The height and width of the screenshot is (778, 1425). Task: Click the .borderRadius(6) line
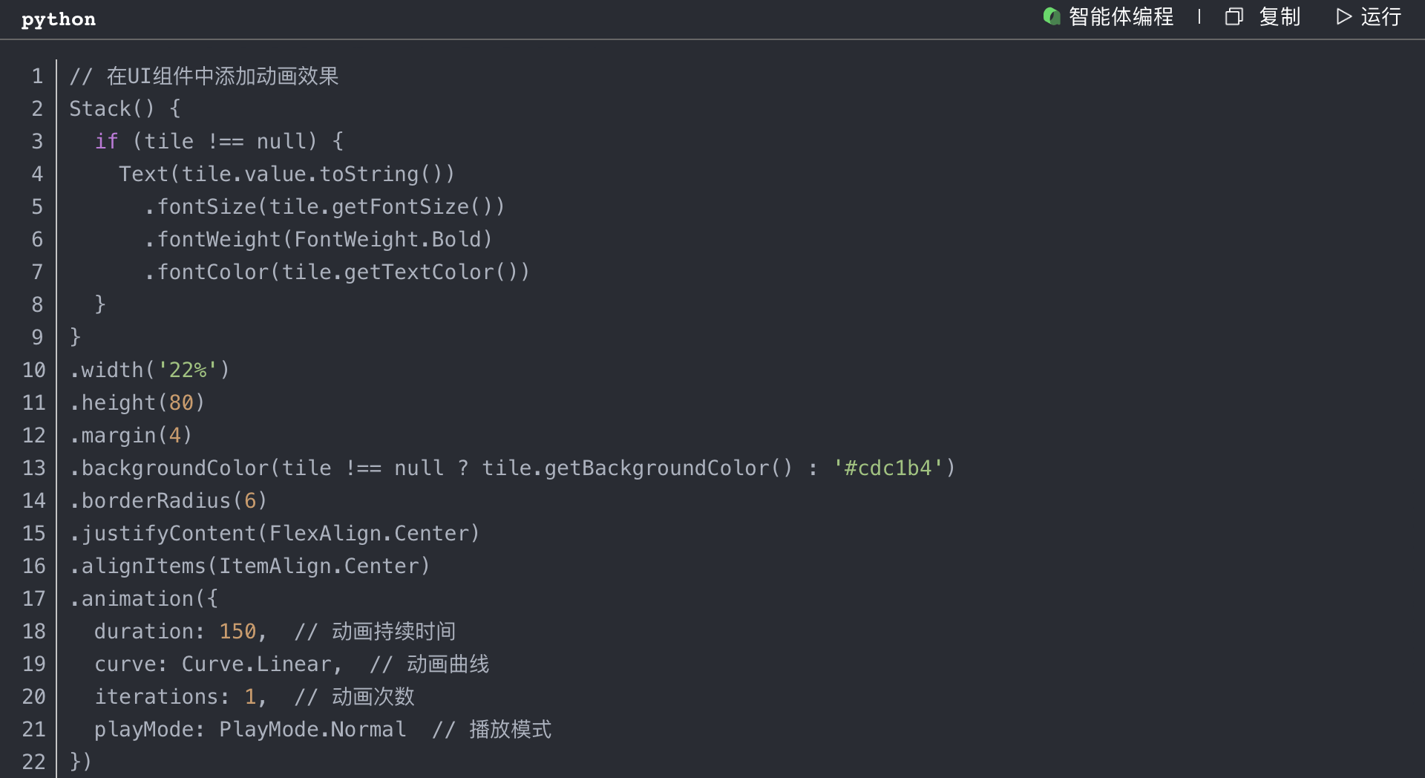pos(168,501)
